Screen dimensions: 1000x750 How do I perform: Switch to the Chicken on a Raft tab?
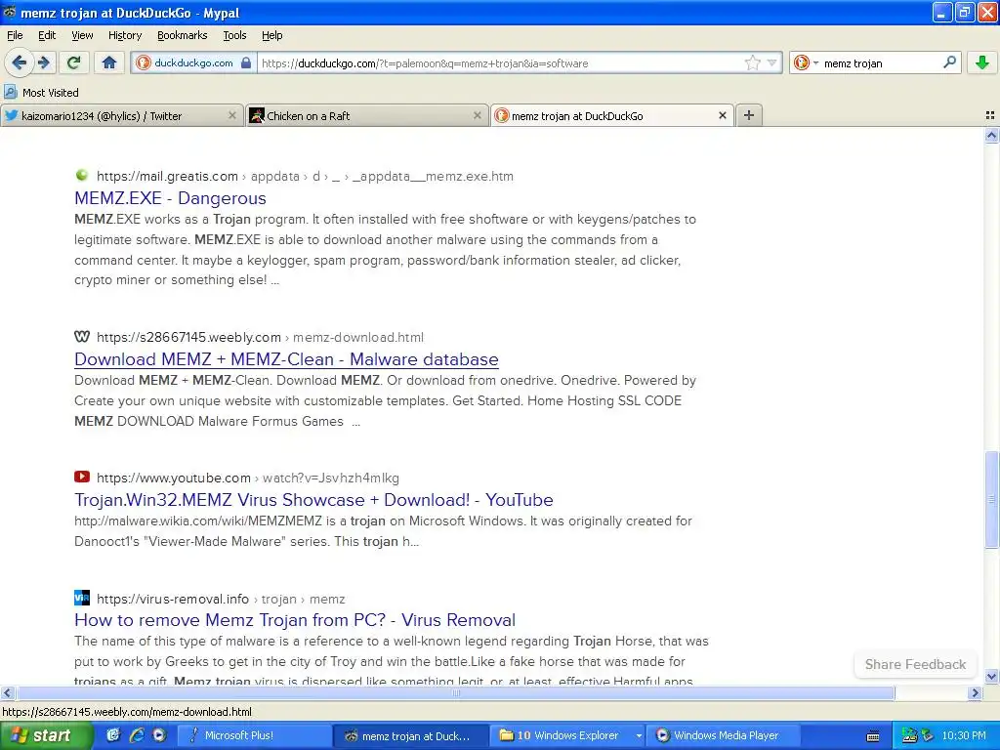click(x=367, y=115)
